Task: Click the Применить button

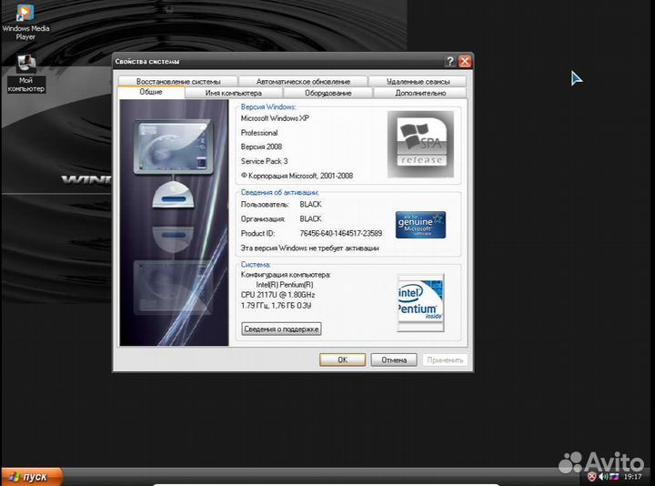Action: (445, 359)
